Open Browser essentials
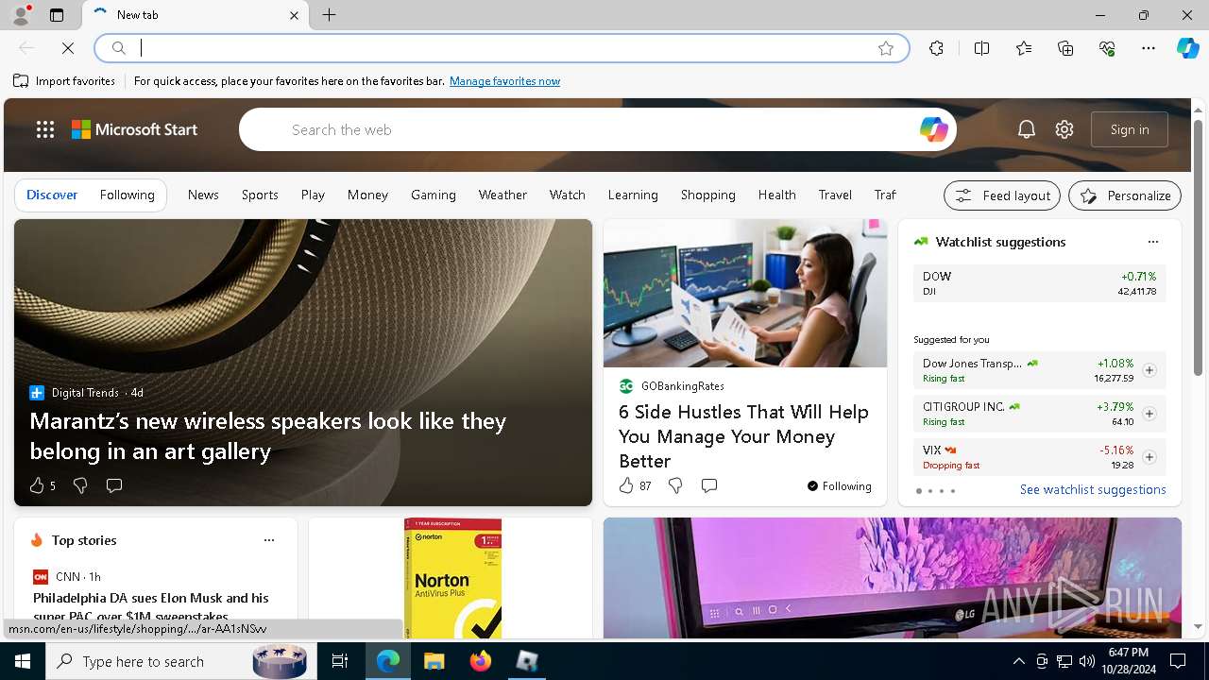The image size is (1209, 680). tap(1107, 48)
